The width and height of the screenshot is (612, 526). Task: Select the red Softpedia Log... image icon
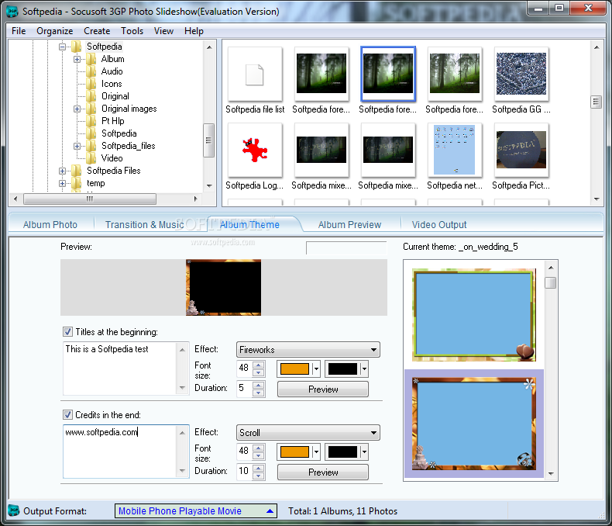(254, 150)
